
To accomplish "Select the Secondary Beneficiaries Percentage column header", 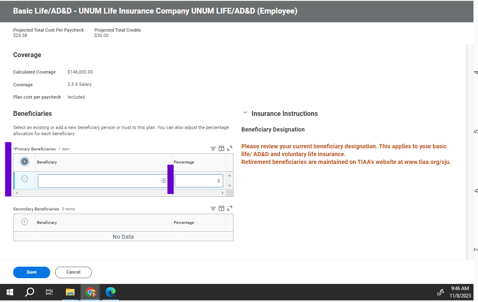I will click(x=184, y=222).
